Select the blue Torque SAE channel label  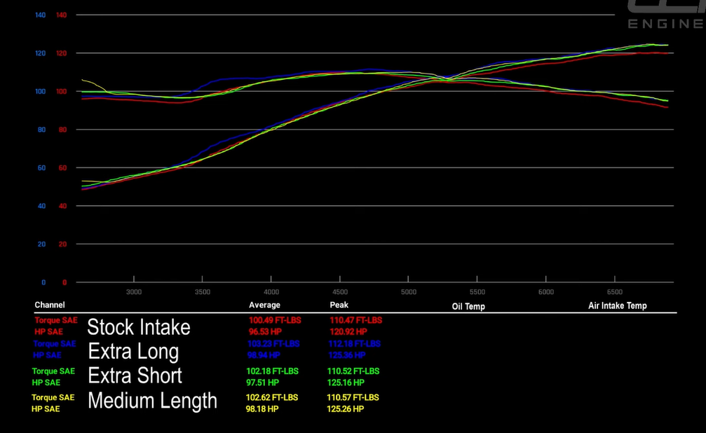click(55, 344)
